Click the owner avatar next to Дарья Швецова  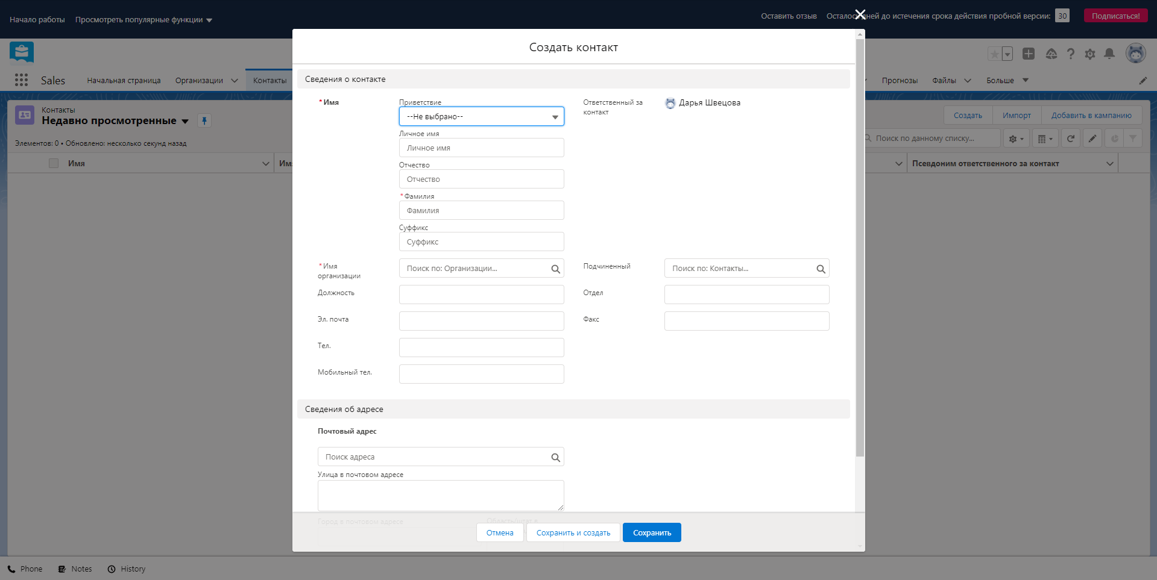[670, 103]
